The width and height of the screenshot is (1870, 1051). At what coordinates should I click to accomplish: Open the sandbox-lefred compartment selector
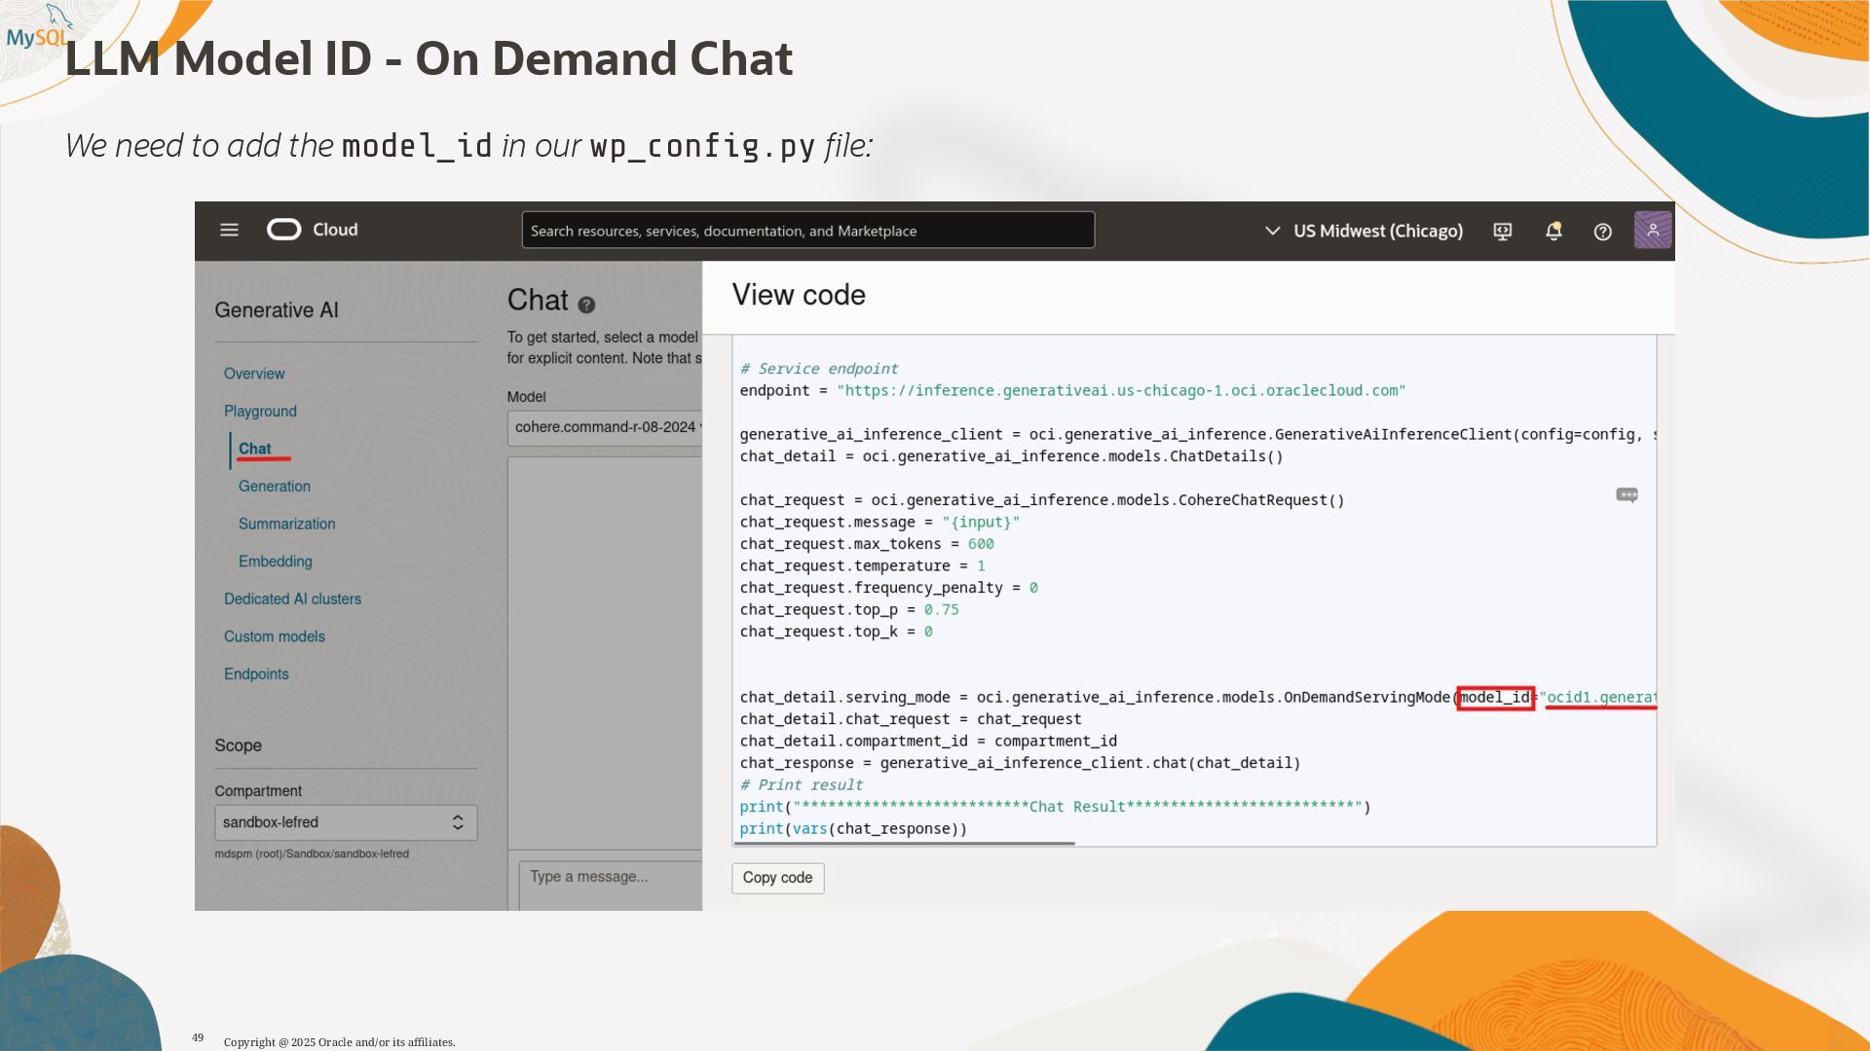(x=345, y=822)
